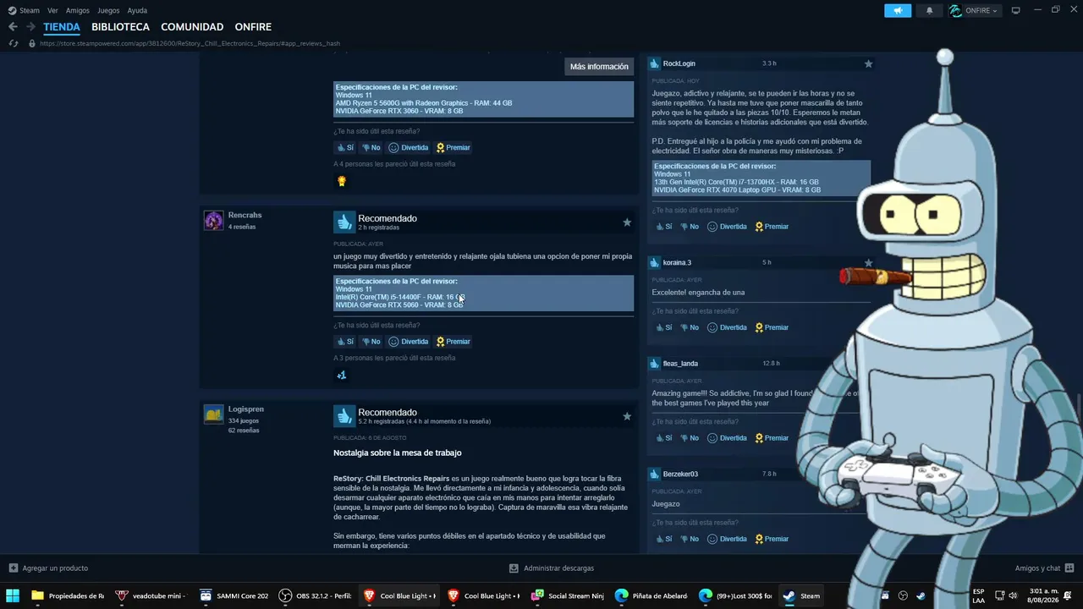Go back with the left arrow button

(13, 27)
